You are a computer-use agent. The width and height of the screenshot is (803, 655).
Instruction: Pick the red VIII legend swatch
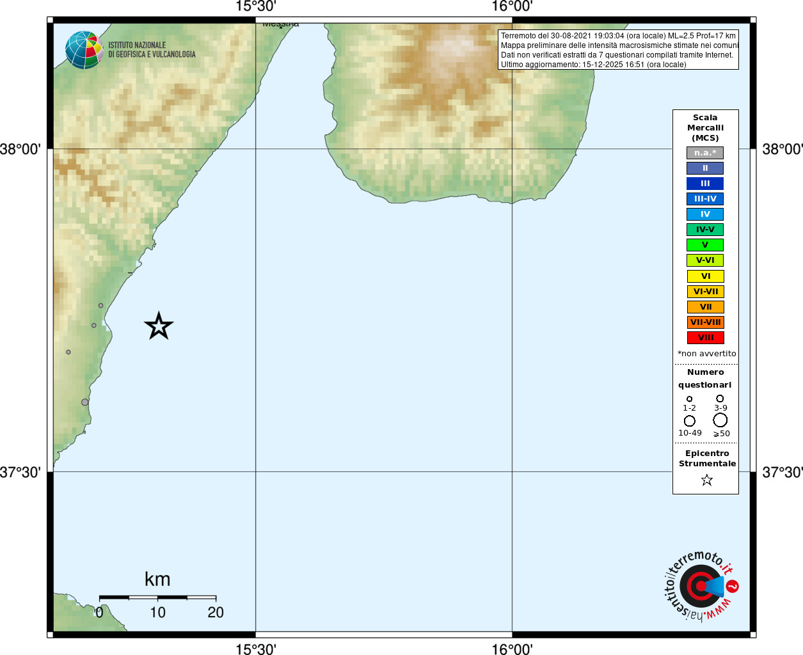tap(705, 338)
